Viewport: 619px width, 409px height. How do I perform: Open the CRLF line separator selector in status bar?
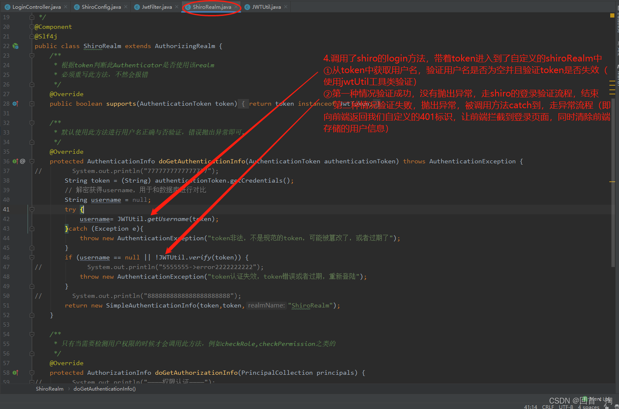548,406
